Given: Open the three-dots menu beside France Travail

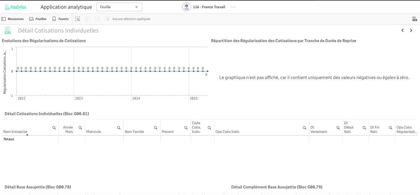Looking at the screenshot, I should (x=233, y=7).
